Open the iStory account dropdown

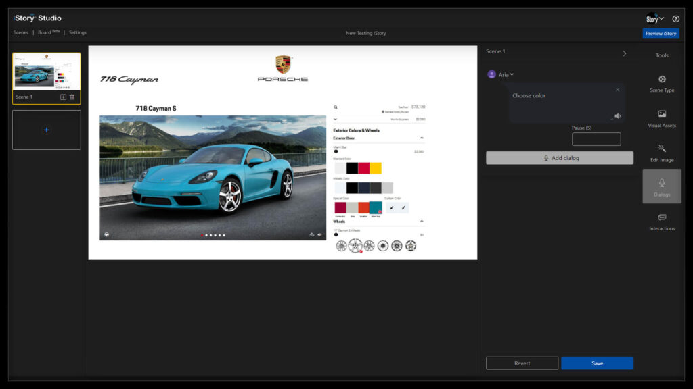[654, 18]
